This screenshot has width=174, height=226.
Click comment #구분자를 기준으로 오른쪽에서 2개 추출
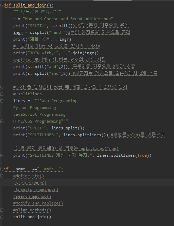(115, 73)
